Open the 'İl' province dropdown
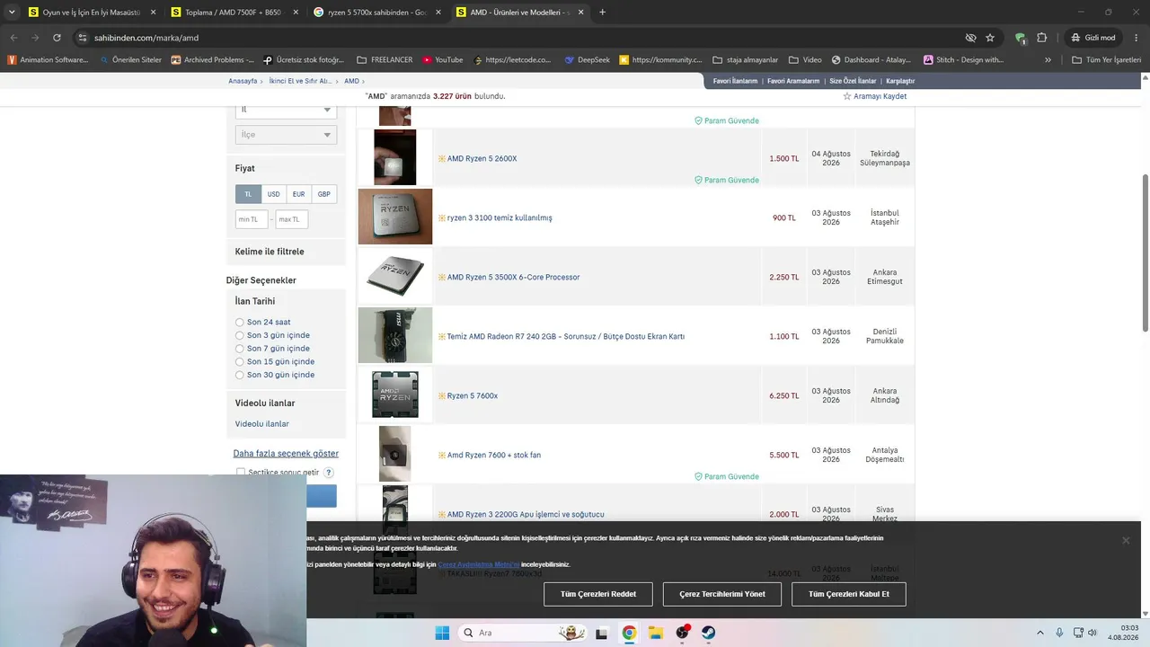Viewport: 1150px width, 647px height. [286, 111]
